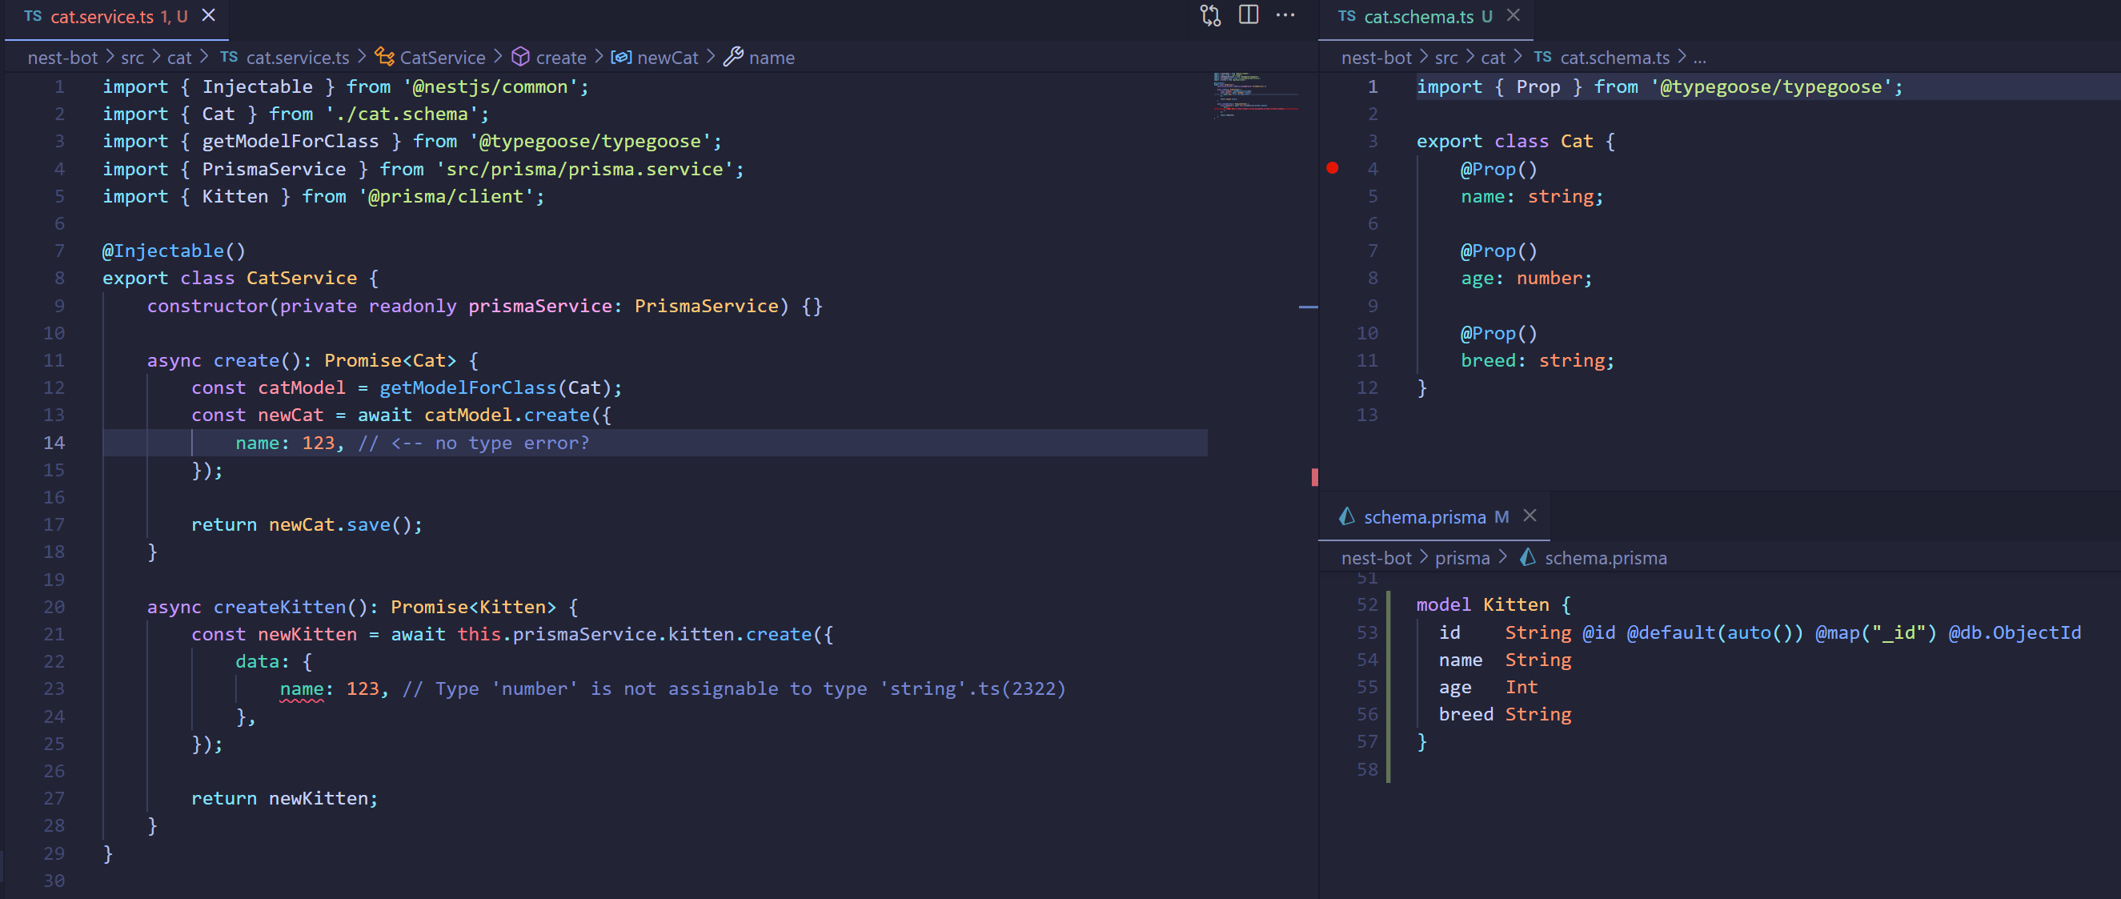Open the 'cat' folder breadcrumb dropdown

178,57
